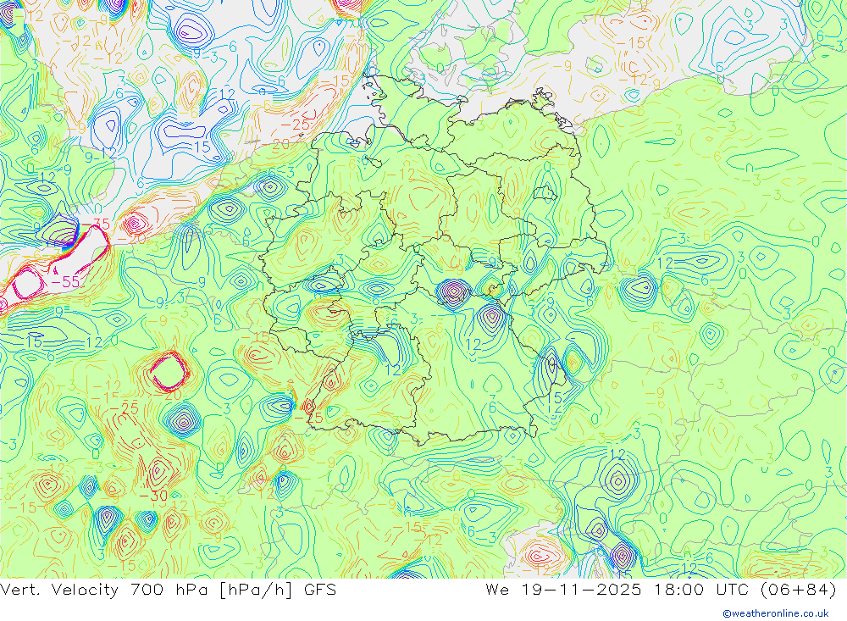847x621 pixels.
Task: Click the "-35" contour label
Action: coord(95,224)
